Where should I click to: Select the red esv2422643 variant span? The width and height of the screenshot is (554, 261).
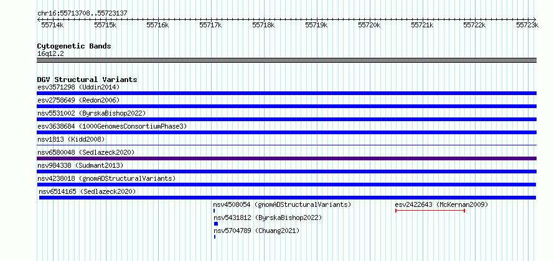430,211
